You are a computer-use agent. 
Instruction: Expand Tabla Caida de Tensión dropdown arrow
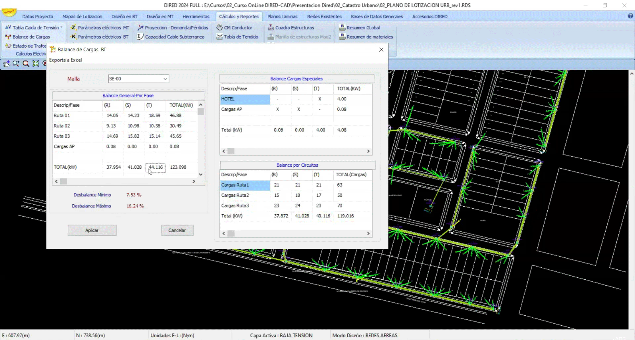tap(62, 27)
